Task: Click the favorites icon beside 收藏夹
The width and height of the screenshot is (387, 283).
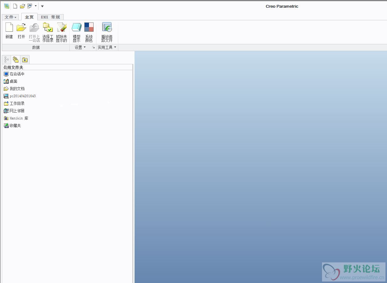Action: (6, 126)
